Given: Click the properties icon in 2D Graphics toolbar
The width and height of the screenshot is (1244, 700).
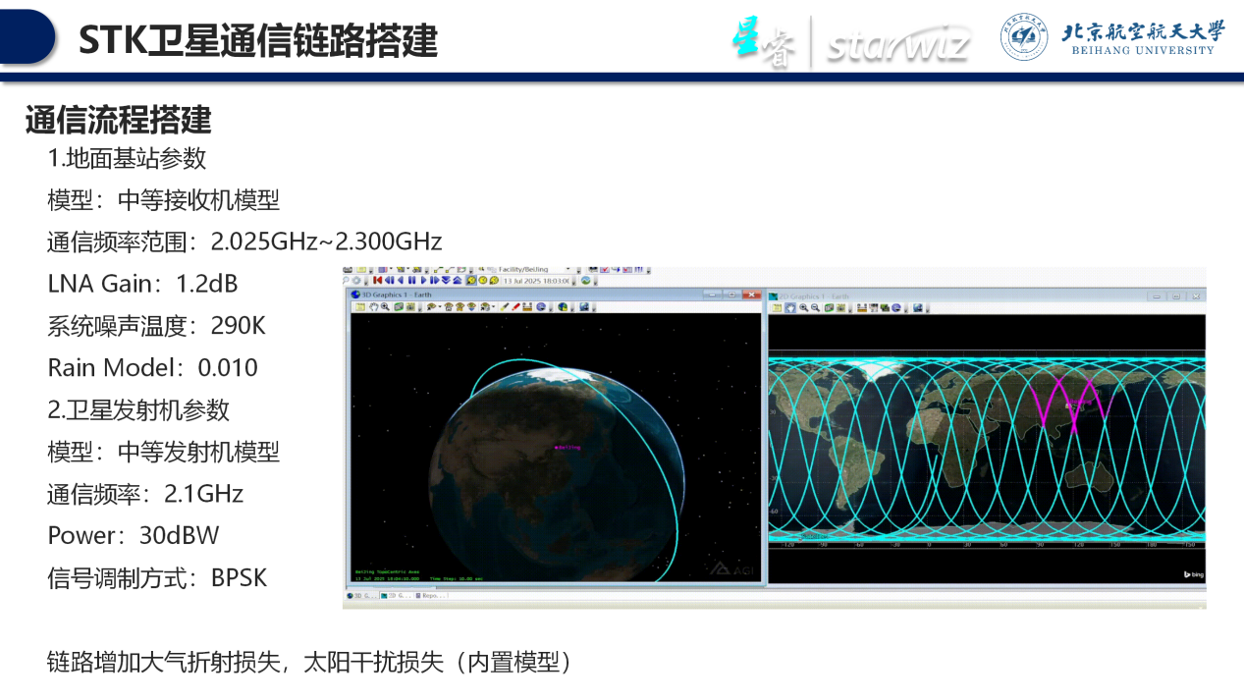Looking at the screenshot, I should 778,307.
